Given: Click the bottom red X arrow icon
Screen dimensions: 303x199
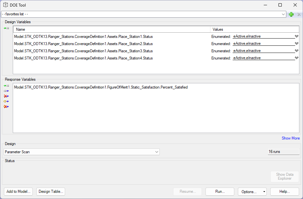Looking at the screenshot, I should point(6,107).
